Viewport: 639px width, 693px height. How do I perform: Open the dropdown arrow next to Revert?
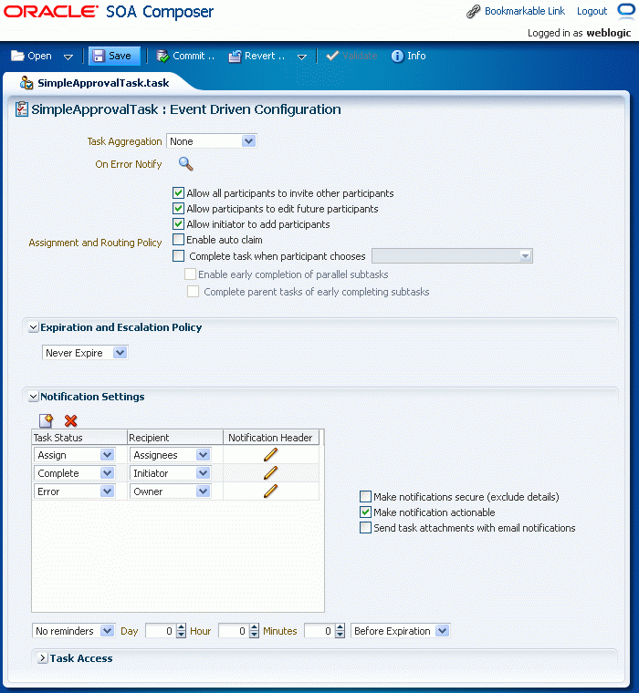tap(302, 57)
